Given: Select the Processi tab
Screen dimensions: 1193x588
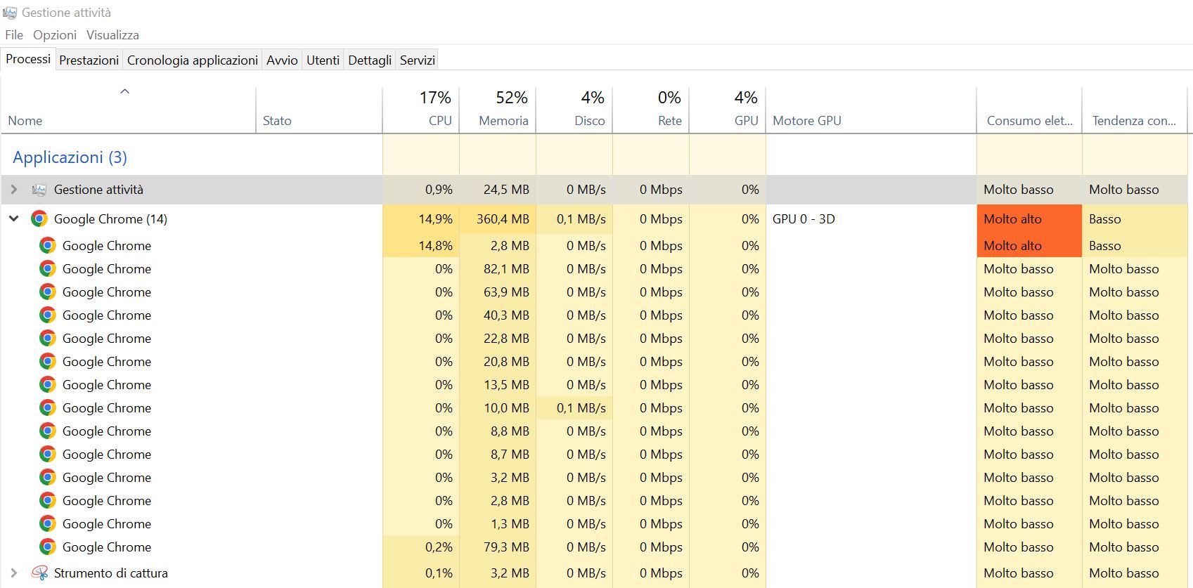Looking at the screenshot, I should [x=28, y=59].
